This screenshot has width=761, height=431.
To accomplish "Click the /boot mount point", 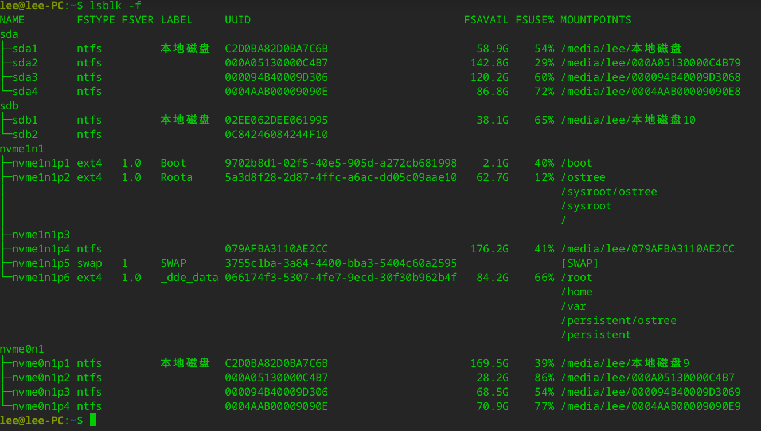I will 576,163.
